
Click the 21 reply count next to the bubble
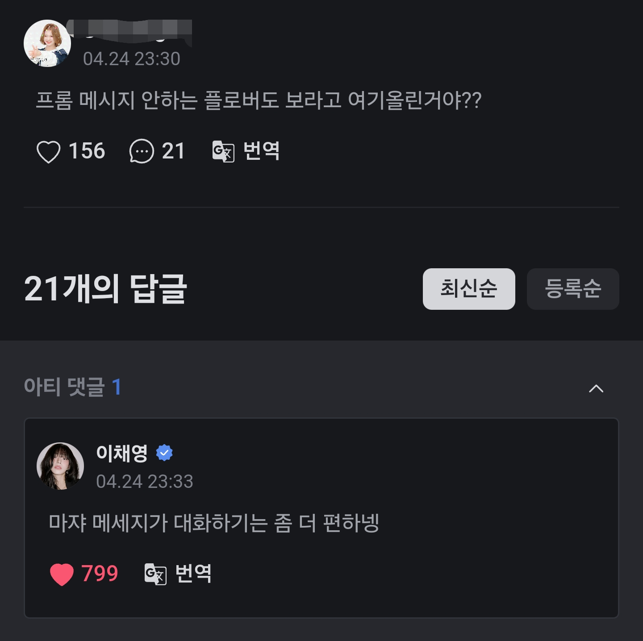(x=173, y=151)
